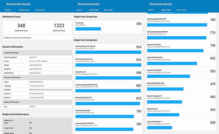This screenshot has width=219, height=134.
Task: Click the 1323 Multi-Core Score number
Action: 59,26
